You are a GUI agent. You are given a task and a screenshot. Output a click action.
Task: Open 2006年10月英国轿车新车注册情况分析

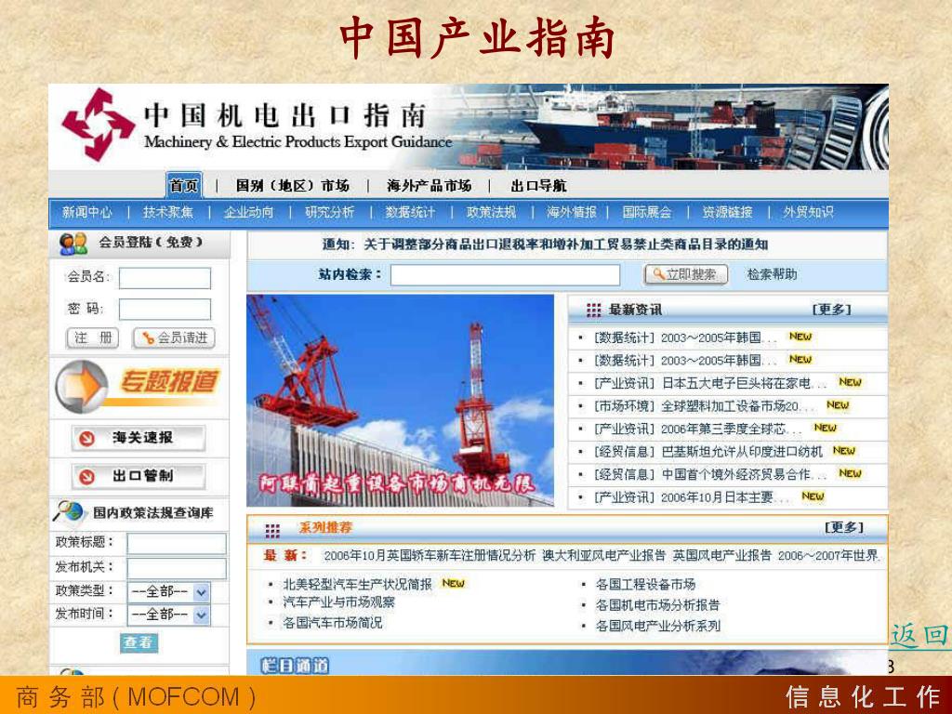click(430, 556)
